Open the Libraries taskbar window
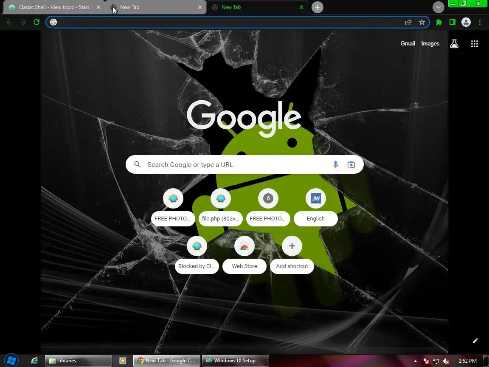Image resolution: width=489 pixels, height=367 pixels. pyautogui.click(x=79, y=361)
